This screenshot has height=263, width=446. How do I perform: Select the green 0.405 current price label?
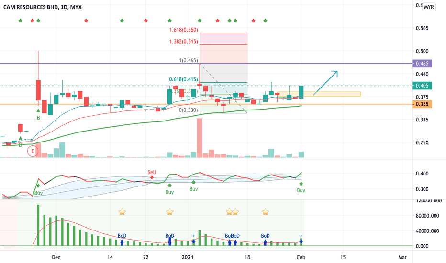[422, 86]
